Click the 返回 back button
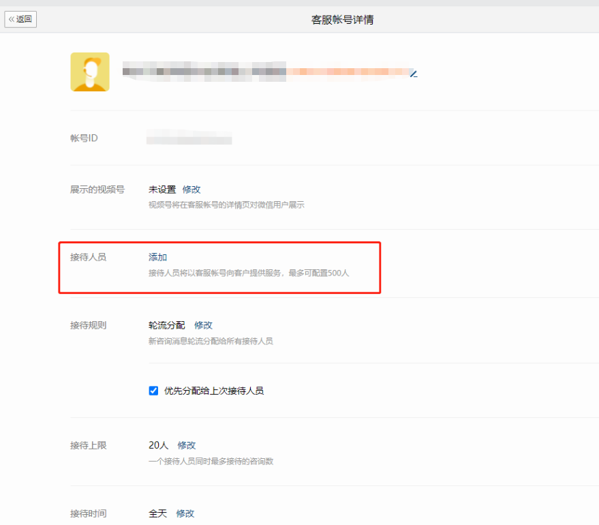599x525 pixels. coord(20,19)
